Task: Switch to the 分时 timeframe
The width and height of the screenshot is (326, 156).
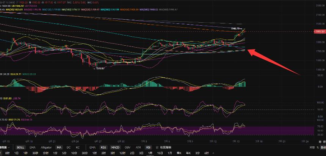Action: point(45,153)
